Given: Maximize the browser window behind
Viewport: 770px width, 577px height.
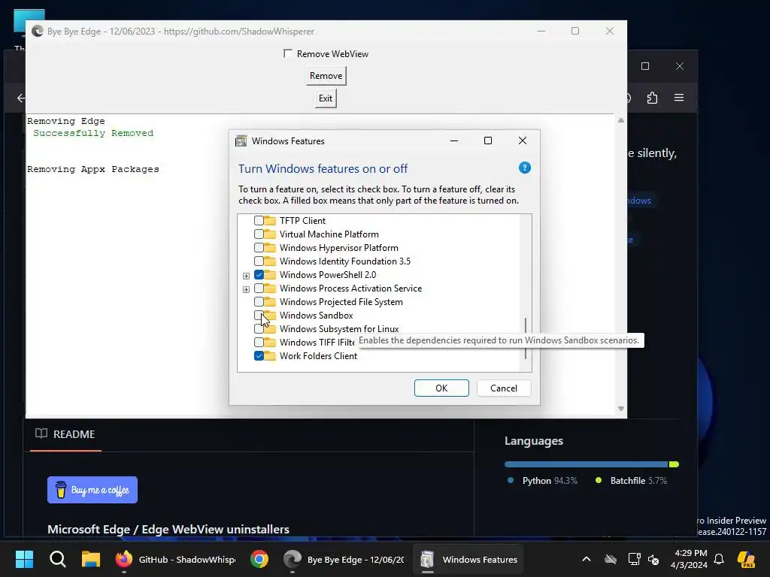Looking at the screenshot, I should pos(645,66).
